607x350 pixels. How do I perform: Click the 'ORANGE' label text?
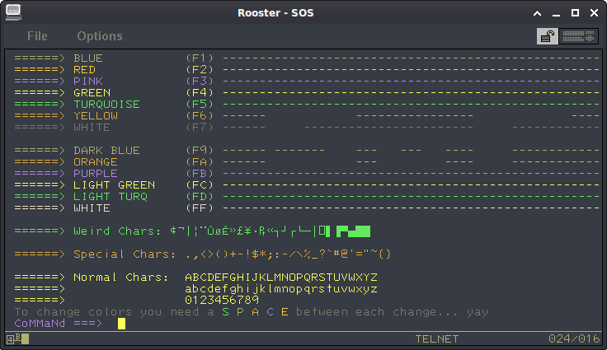(x=96, y=162)
